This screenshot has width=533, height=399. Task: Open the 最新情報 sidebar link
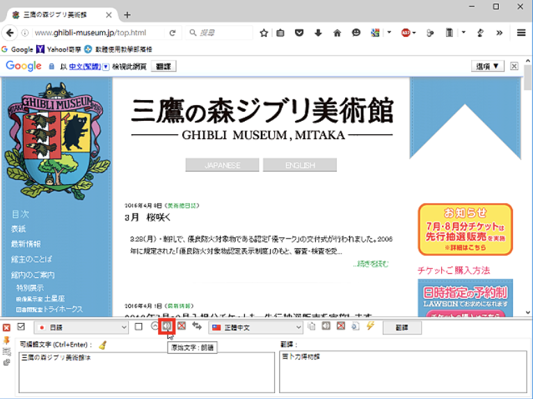click(x=26, y=244)
